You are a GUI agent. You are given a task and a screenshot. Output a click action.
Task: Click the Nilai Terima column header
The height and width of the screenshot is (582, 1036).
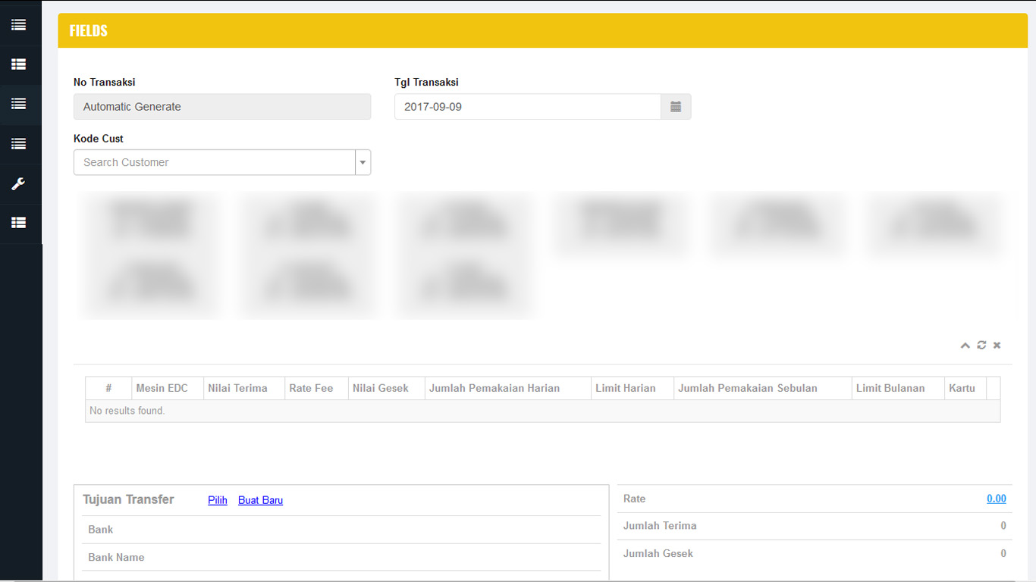(x=237, y=388)
